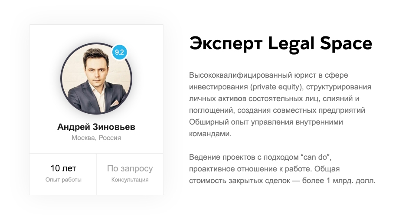Click the Москва, Россия location text
This screenshot has width=399, height=217.
click(x=96, y=138)
